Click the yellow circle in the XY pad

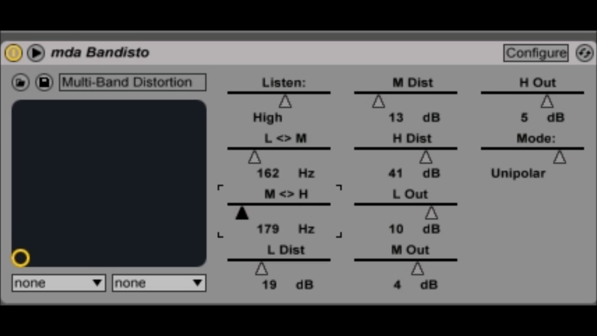pyautogui.click(x=21, y=258)
